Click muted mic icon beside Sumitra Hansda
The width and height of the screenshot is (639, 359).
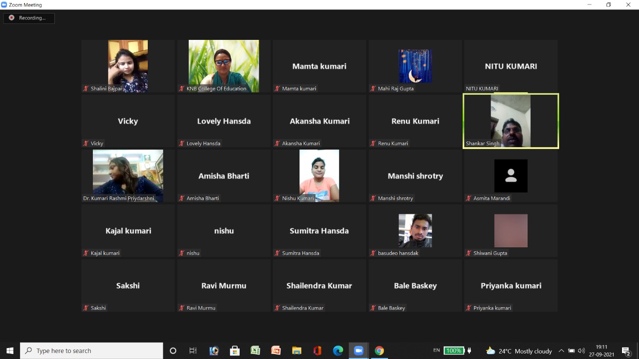click(x=277, y=253)
